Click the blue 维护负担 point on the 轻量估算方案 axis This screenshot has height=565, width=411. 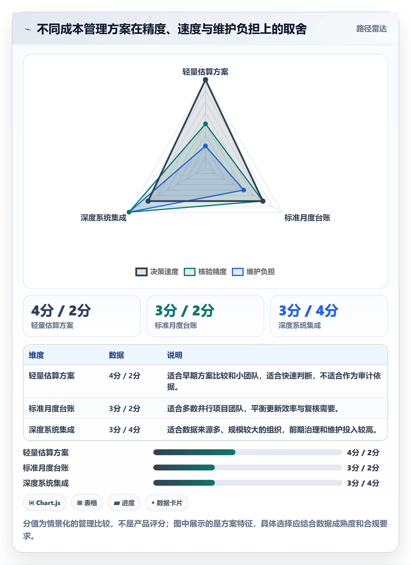(x=206, y=146)
